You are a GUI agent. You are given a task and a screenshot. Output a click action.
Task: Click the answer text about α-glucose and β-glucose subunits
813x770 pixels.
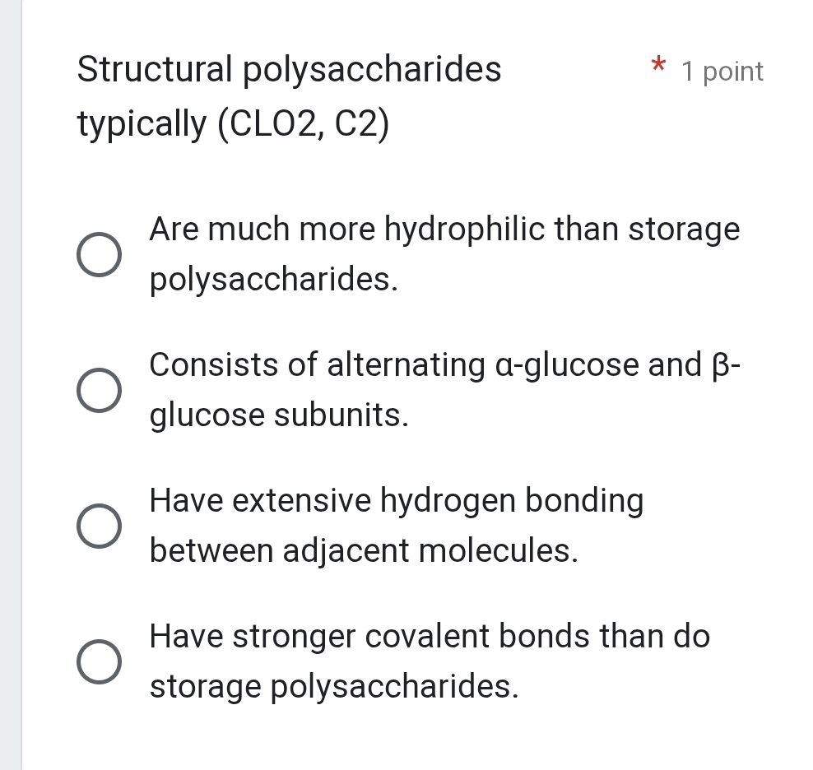pos(444,389)
